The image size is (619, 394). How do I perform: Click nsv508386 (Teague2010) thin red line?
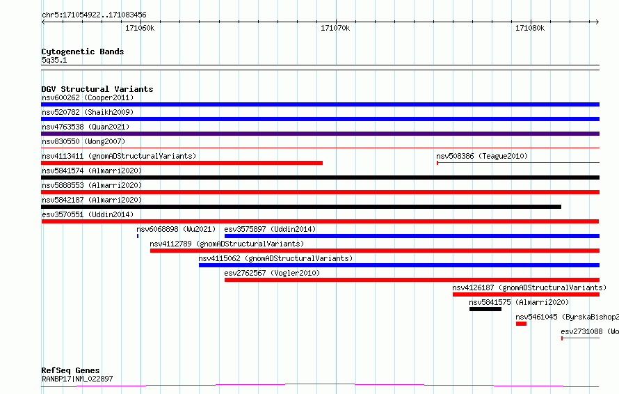518,163
